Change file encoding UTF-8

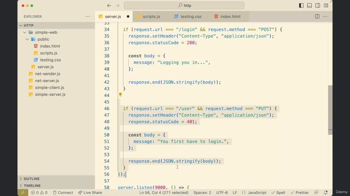(221, 193)
